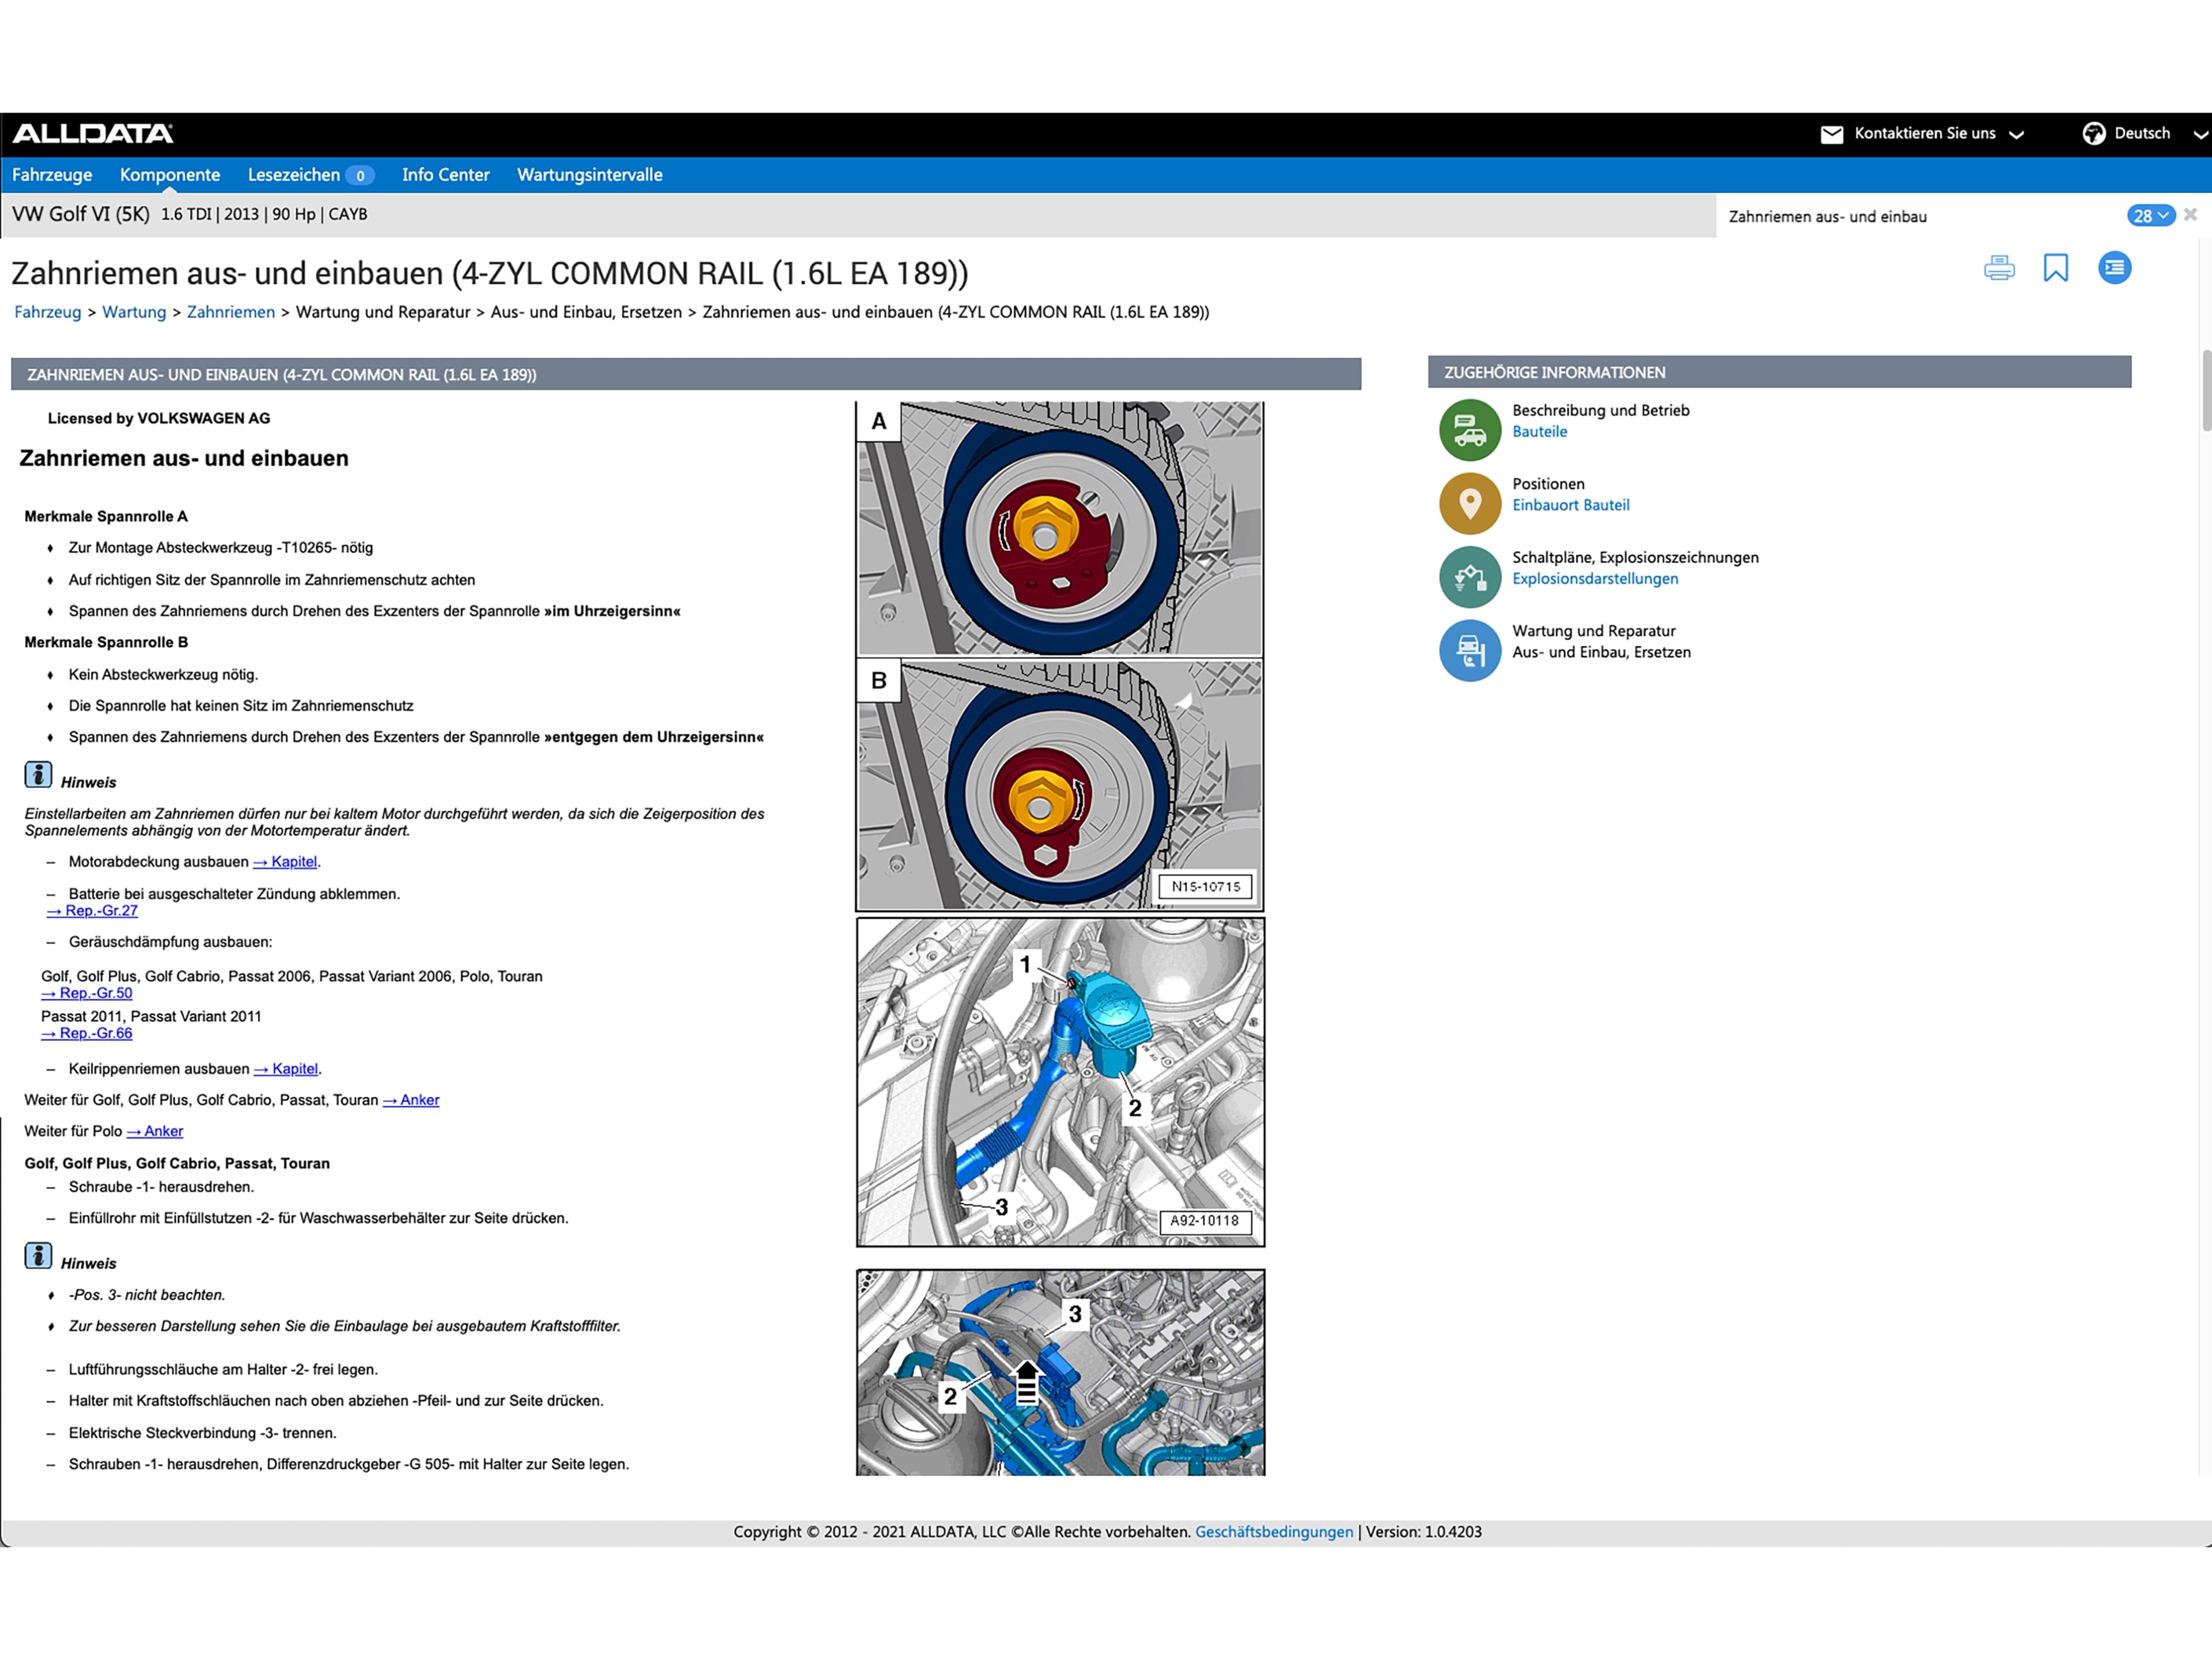The width and height of the screenshot is (2212, 1660).
Task: Click the envelope contact icon
Action: [x=1831, y=134]
